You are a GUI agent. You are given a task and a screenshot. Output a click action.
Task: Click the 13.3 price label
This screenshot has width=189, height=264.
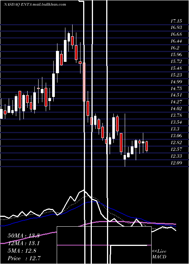click(x=175, y=129)
